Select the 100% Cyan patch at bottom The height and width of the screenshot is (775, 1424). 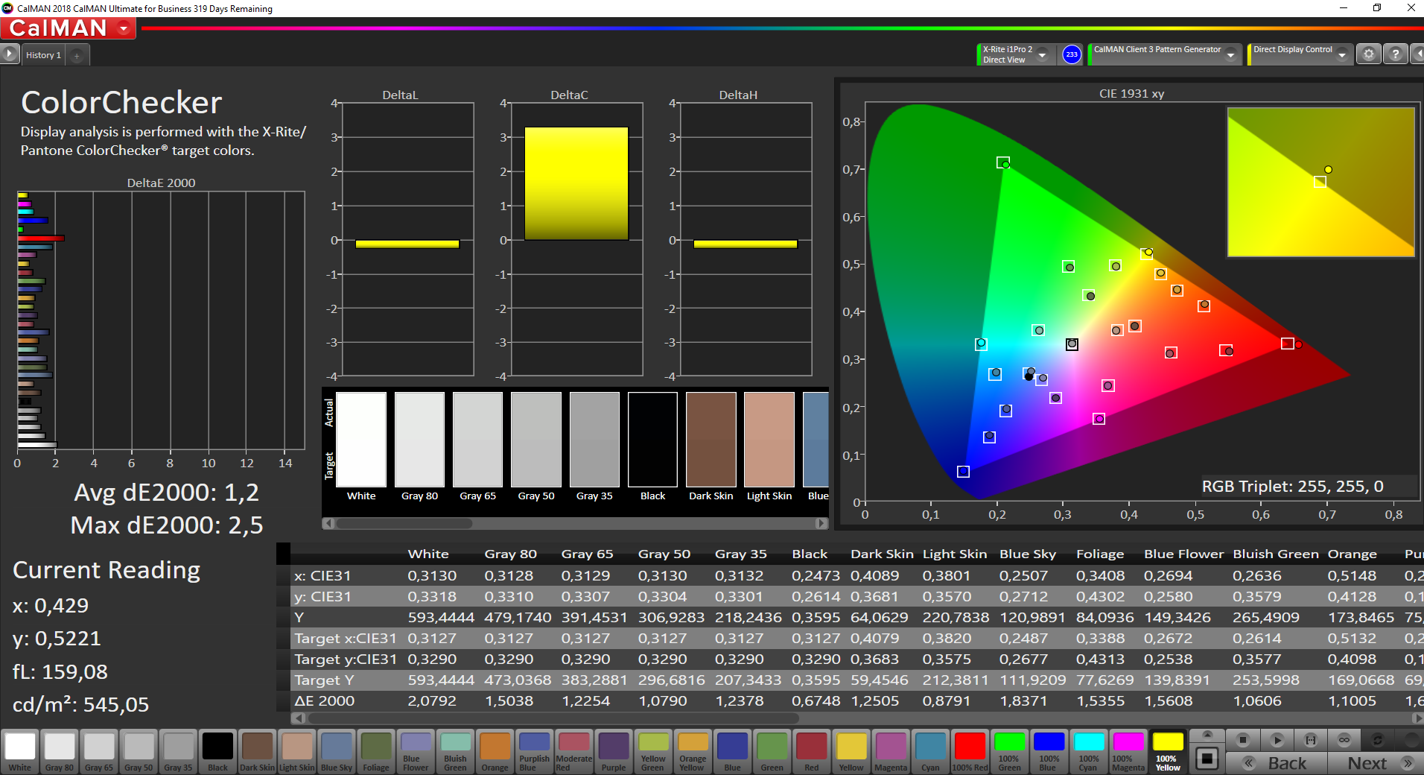pyautogui.click(x=1088, y=752)
